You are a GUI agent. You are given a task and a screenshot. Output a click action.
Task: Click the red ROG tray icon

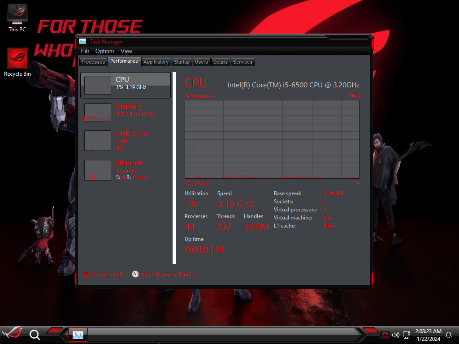point(385,335)
